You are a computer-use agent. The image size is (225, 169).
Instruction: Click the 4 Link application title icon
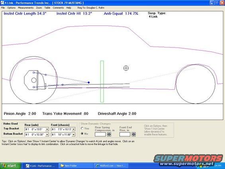2,3
